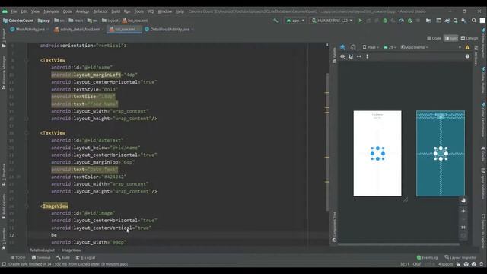Click the editor vertical scrollbar
Image resolution: width=487 pixels, height=274 pixels.
point(326,143)
